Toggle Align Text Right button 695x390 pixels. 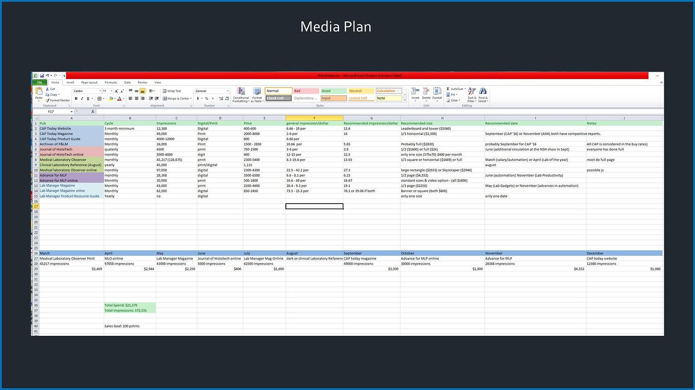pyautogui.click(x=142, y=99)
